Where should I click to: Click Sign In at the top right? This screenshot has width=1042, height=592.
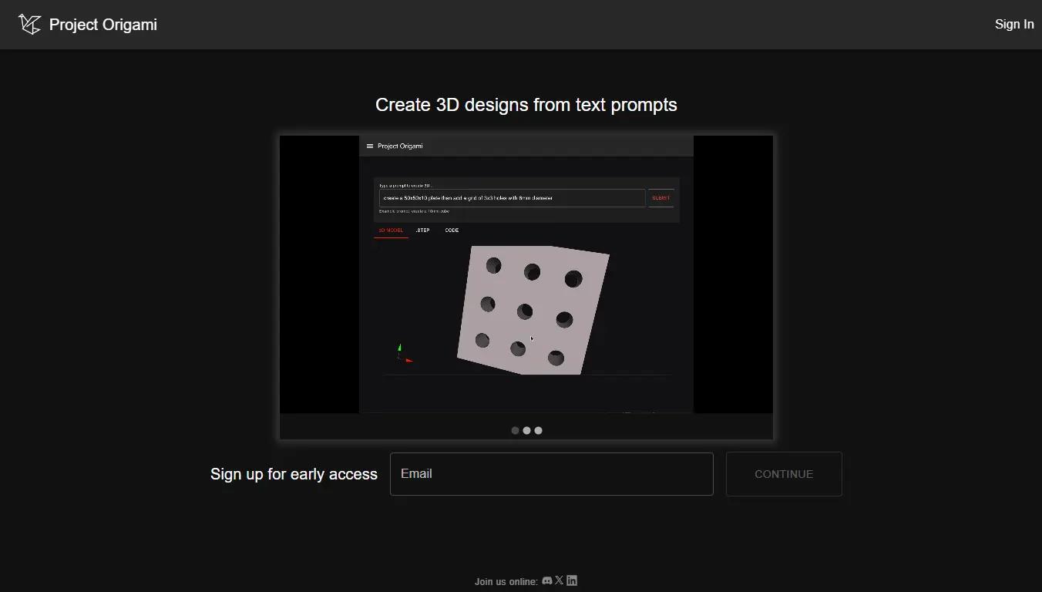pyautogui.click(x=1014, y=25)
